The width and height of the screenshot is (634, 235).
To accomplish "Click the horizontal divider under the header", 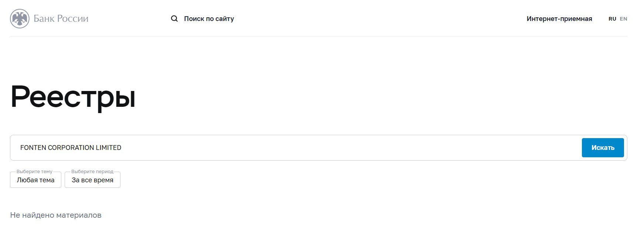I will click(318, 36).
